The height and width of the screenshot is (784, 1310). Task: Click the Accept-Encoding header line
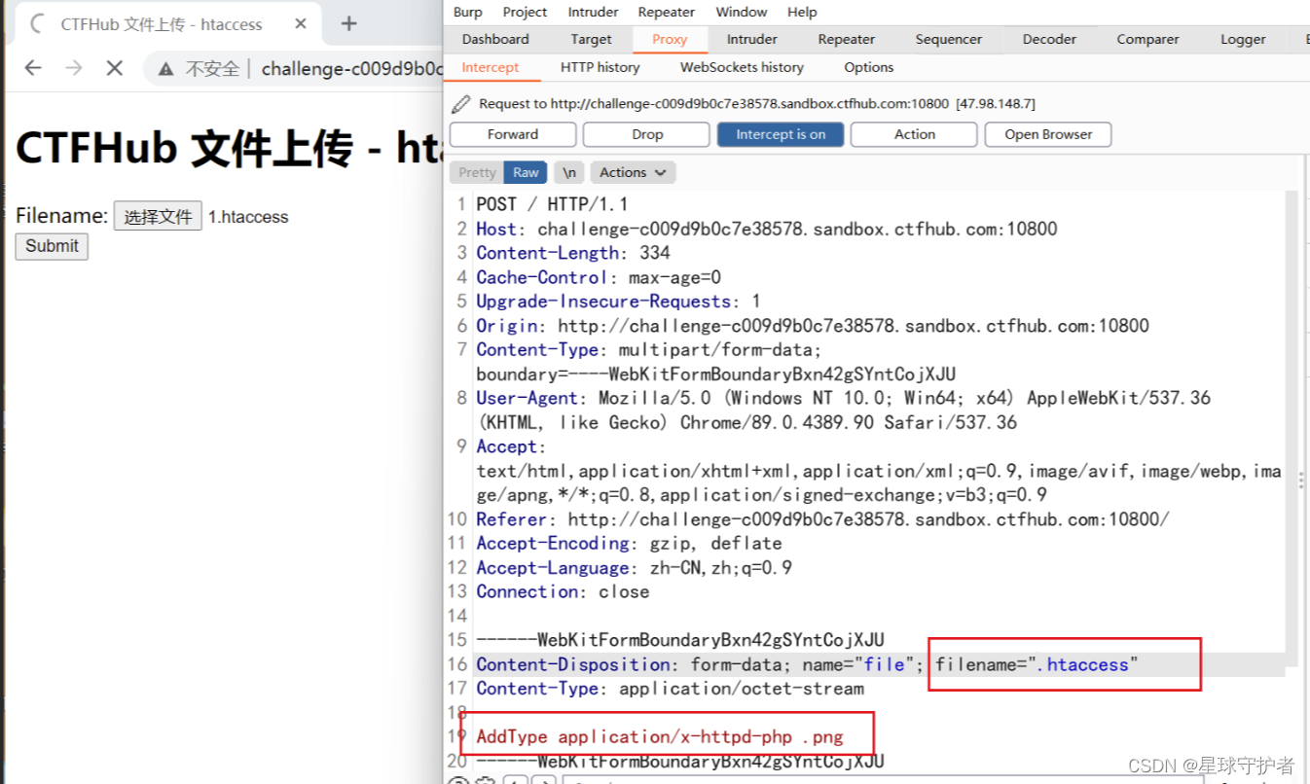click(x=629, y=544)
